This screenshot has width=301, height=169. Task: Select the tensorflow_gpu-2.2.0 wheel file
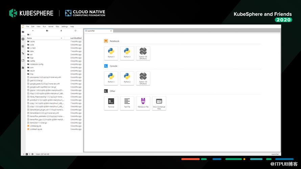coord(54,120)
